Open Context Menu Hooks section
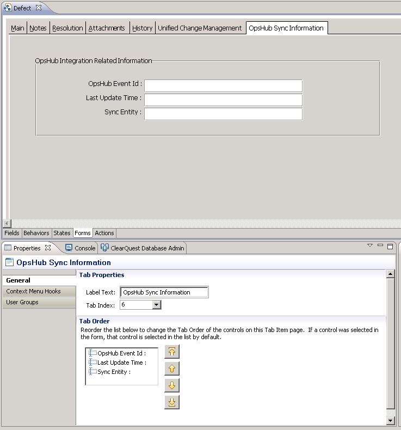This screenshot has width=401, height=430. 34,291
